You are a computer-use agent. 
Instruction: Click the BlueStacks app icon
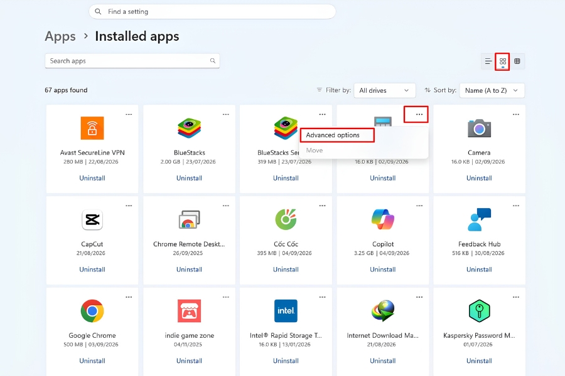coord(189,128)
